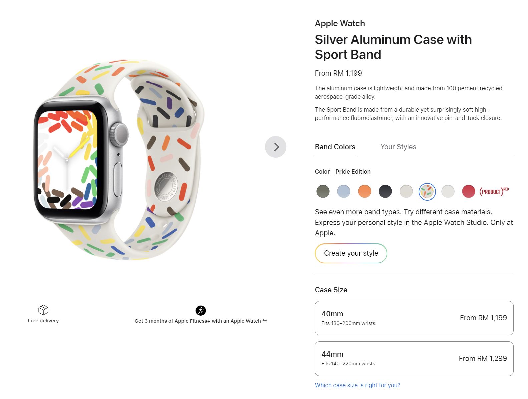Pick the starlight band color swatch
The width and height of the screenshot is (528, 399).
click(x=406, y=192)
